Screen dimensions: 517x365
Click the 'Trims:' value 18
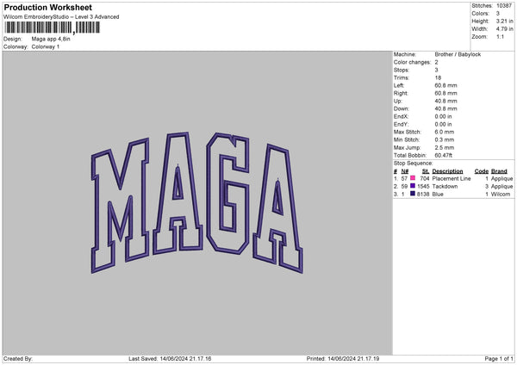[x=438, y=77]
